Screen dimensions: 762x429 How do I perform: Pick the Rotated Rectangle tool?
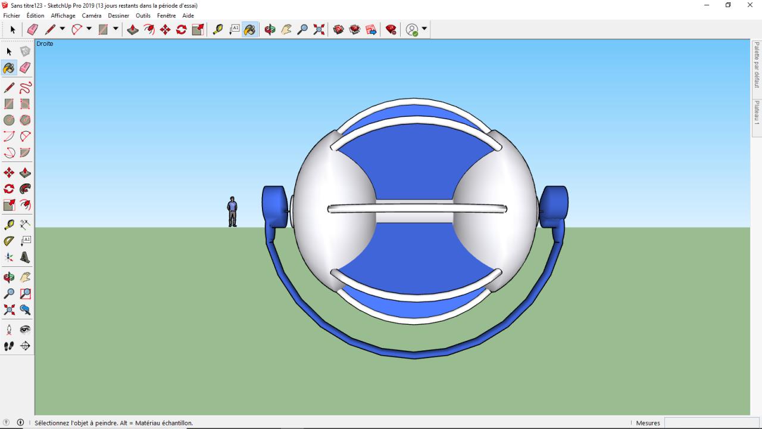(x=25, y=104)
